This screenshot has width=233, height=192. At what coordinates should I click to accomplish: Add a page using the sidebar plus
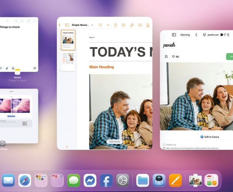point(67,147)
